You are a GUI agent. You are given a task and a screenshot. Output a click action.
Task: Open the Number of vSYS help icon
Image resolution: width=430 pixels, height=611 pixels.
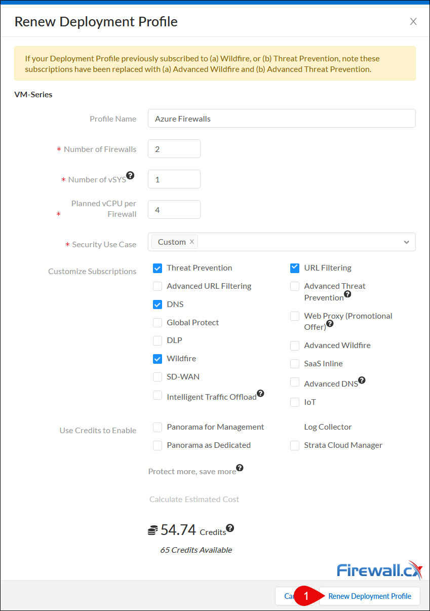[130, 175]
